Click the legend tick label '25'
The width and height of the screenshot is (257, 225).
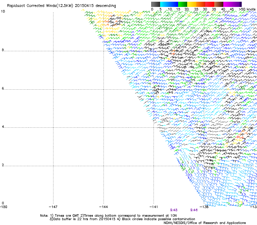click(x=196, y=9)
